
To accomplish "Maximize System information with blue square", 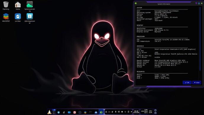I will click(x=199, y=3).
